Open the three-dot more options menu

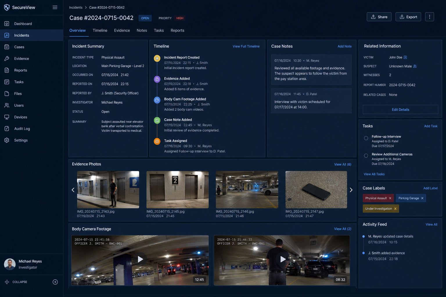[x=429, y=17]
